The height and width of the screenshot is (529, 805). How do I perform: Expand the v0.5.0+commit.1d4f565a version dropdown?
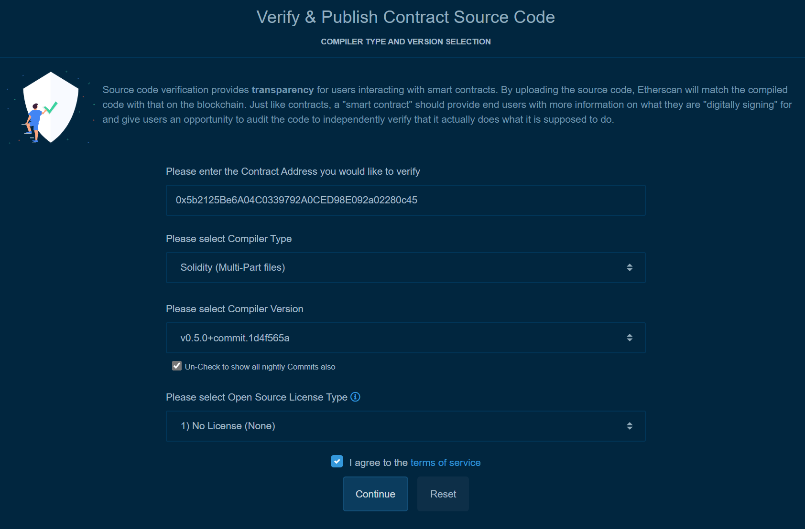click(x=406, y=338)
